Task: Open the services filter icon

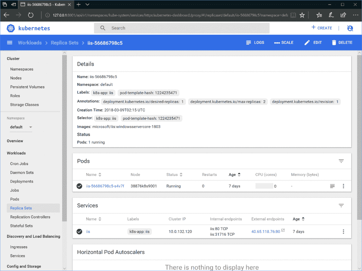Action: pos(341,205)
